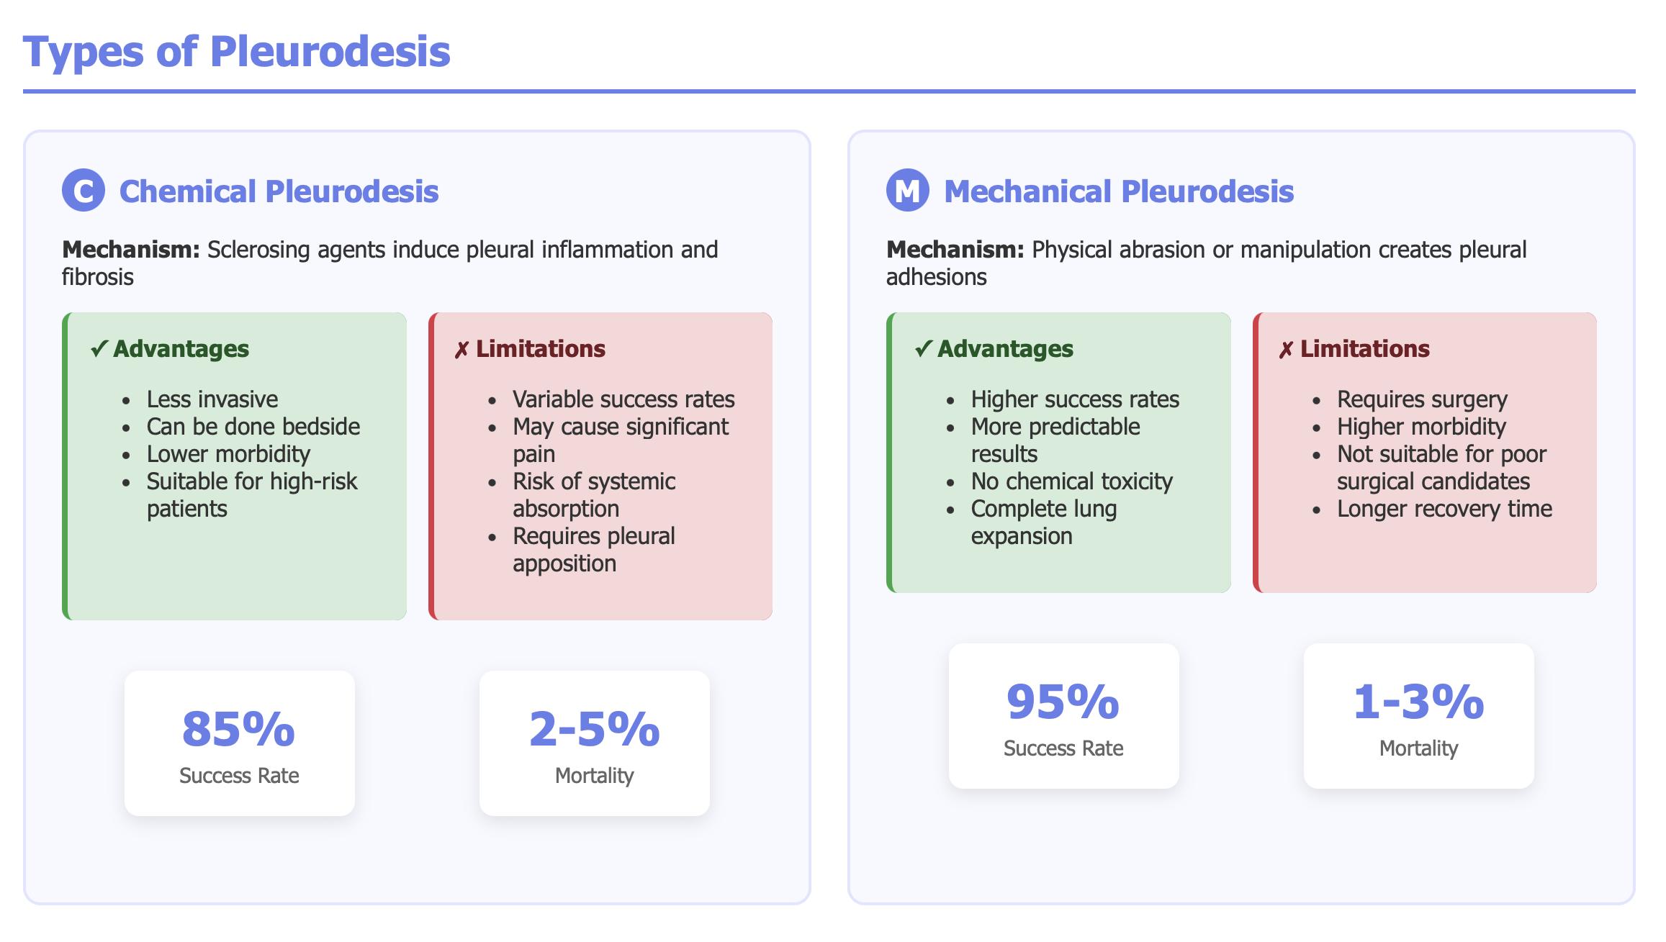The height and width of the screenshot is (942, 1666).
Task: Click the 2-5% Mortality card
Action: (x=594, y=743)
